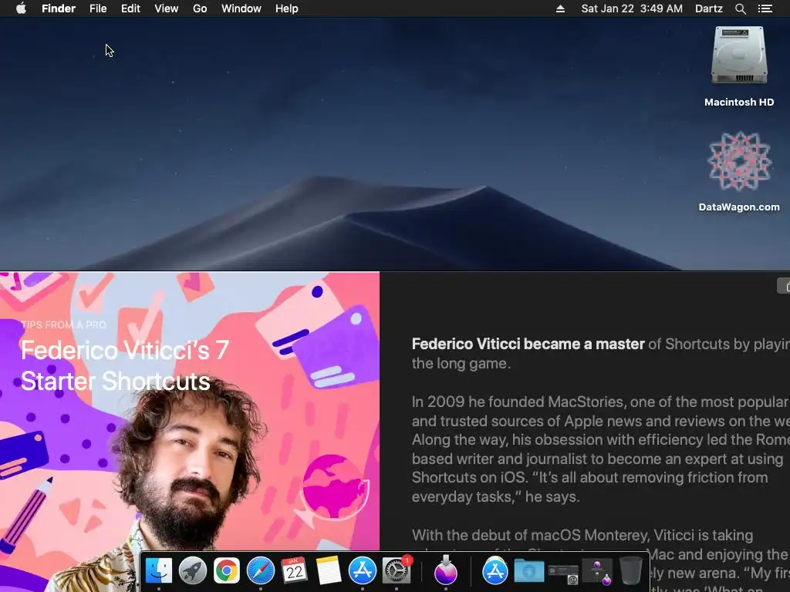Image resolution: width=790 pixels, height=592 pixels.
Task: Open the Finder application menu
Action: tap(59, 8)
